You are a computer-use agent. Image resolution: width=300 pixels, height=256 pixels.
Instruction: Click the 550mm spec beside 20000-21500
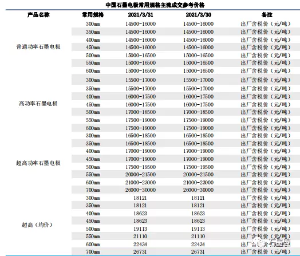tap(93, 175)
